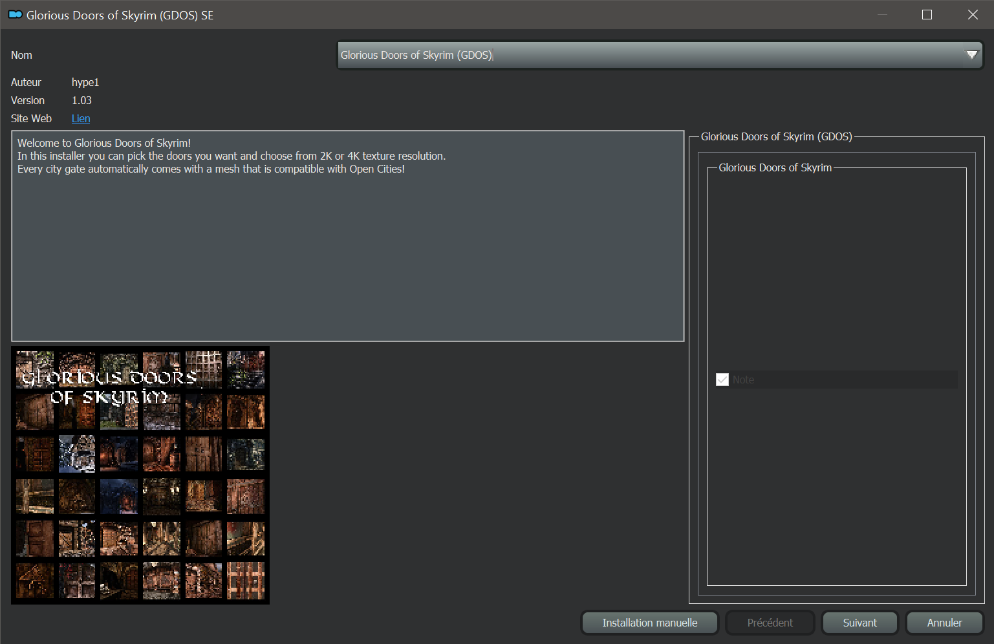Go to next step with Suivant
The height and width of the screenshot is (644, 994).
pyautogui.click(x=859, y=623)
